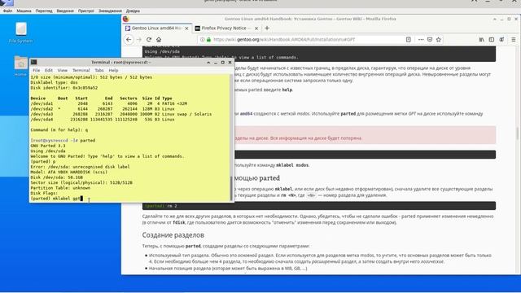This screenshot has height=293, width=521.
Task: Go back in Firefox history
Action: [129, 40]
